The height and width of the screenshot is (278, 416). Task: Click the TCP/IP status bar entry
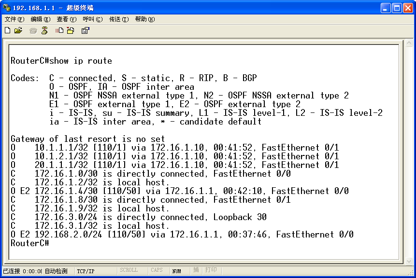(x=86, y=271)
